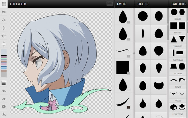Open the Layers panel header

(x=122, y=4)
